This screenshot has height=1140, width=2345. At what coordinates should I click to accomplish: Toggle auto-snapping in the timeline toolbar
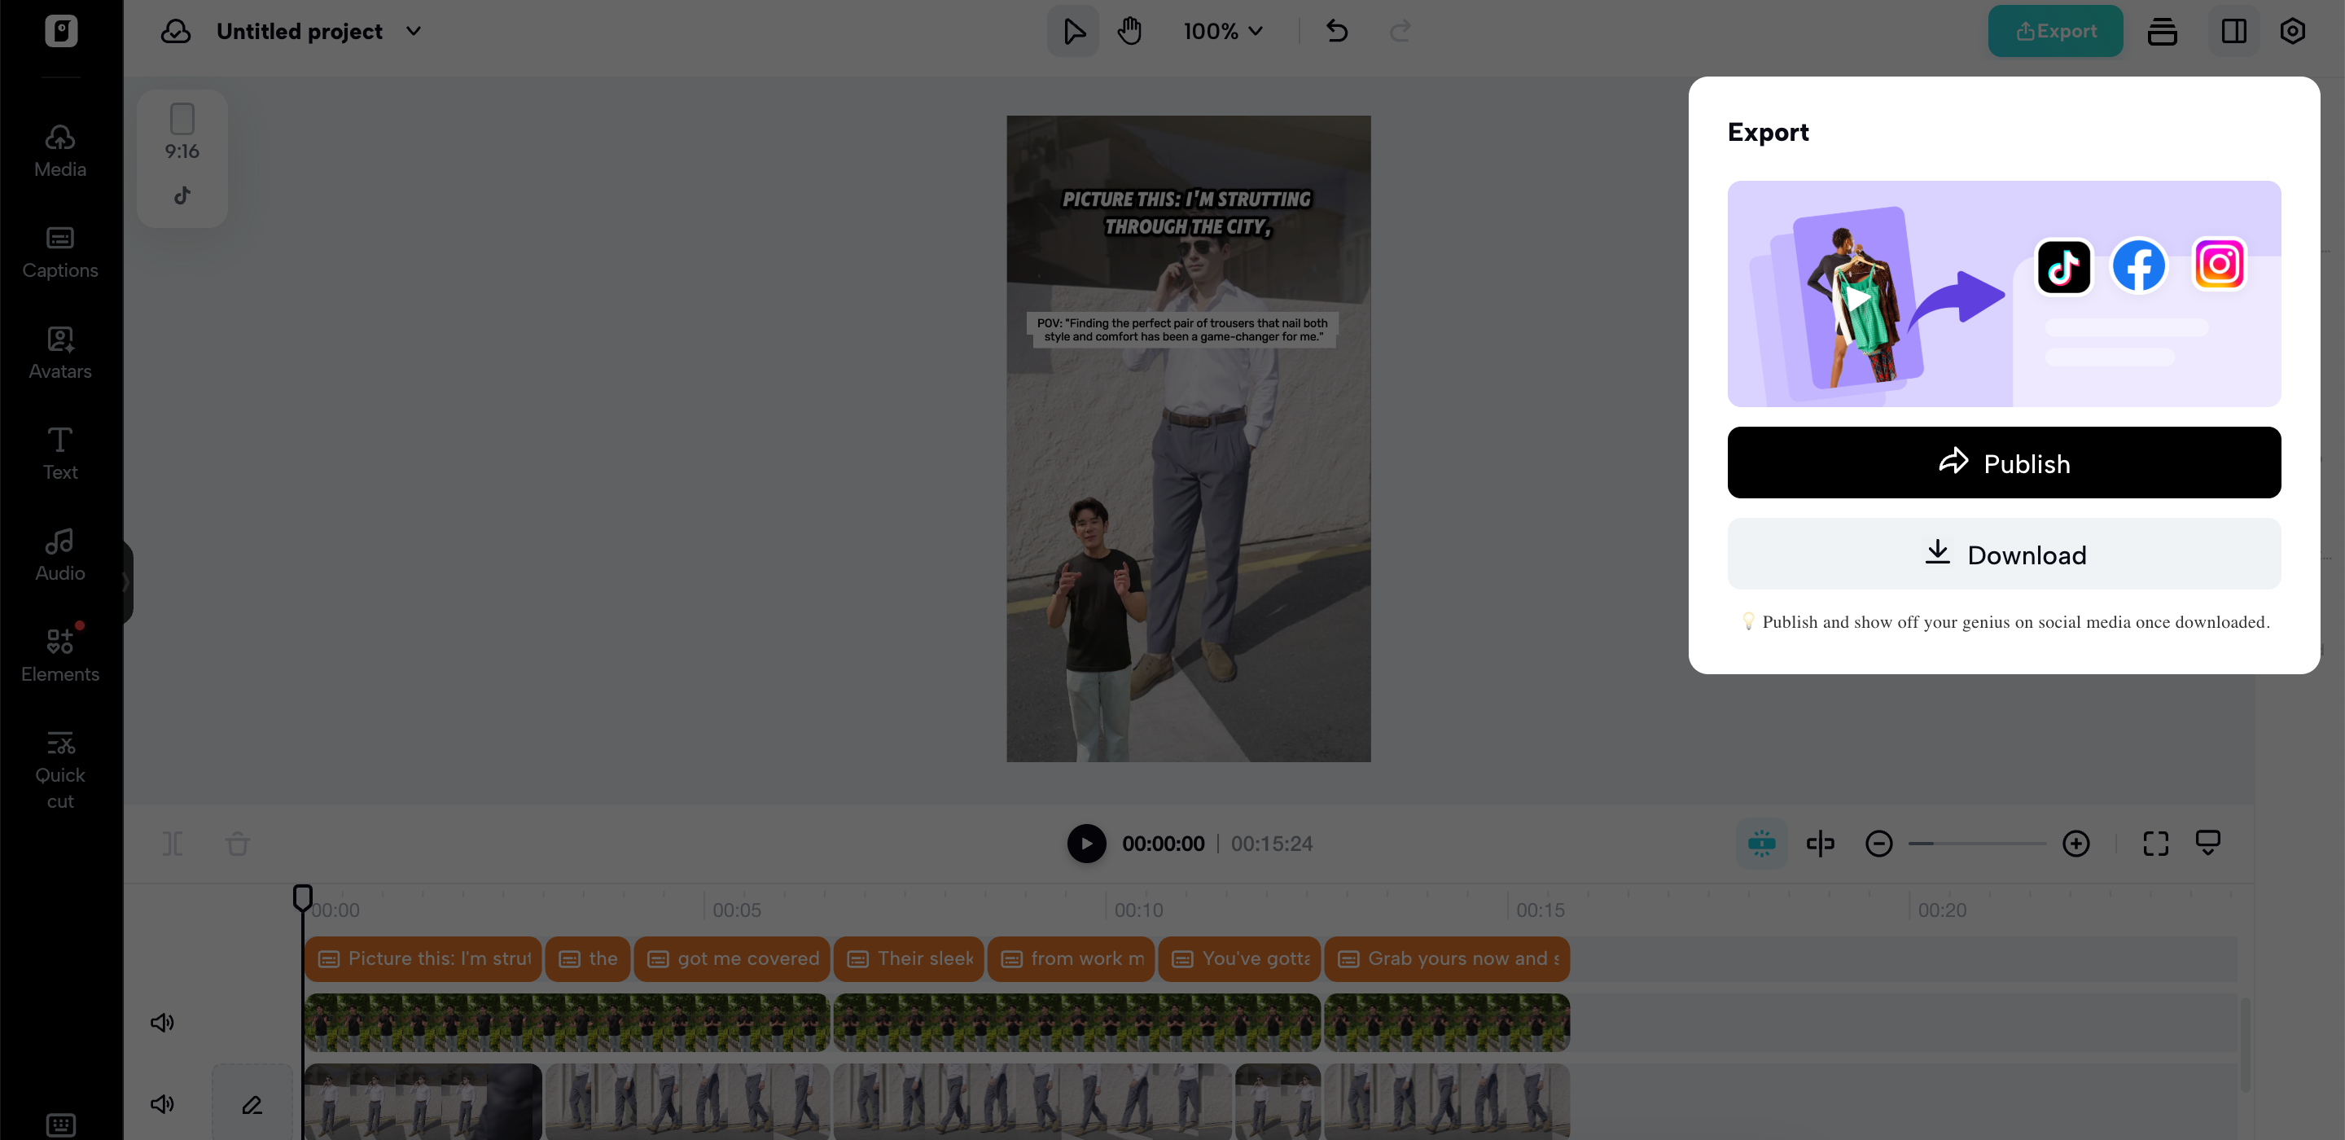click(x=1761, y=843)
